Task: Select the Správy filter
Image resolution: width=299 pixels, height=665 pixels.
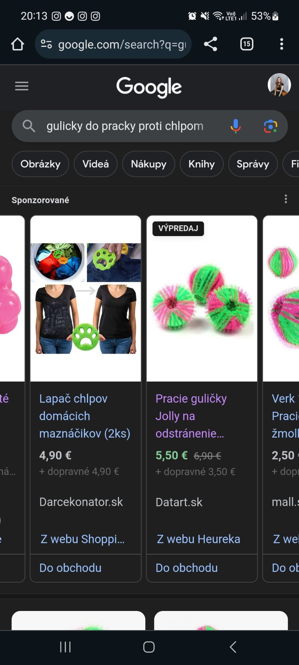Action: pos(253,164)
